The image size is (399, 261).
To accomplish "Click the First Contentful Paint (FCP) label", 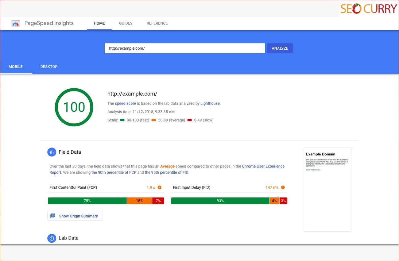I will (x=73, y=187).
